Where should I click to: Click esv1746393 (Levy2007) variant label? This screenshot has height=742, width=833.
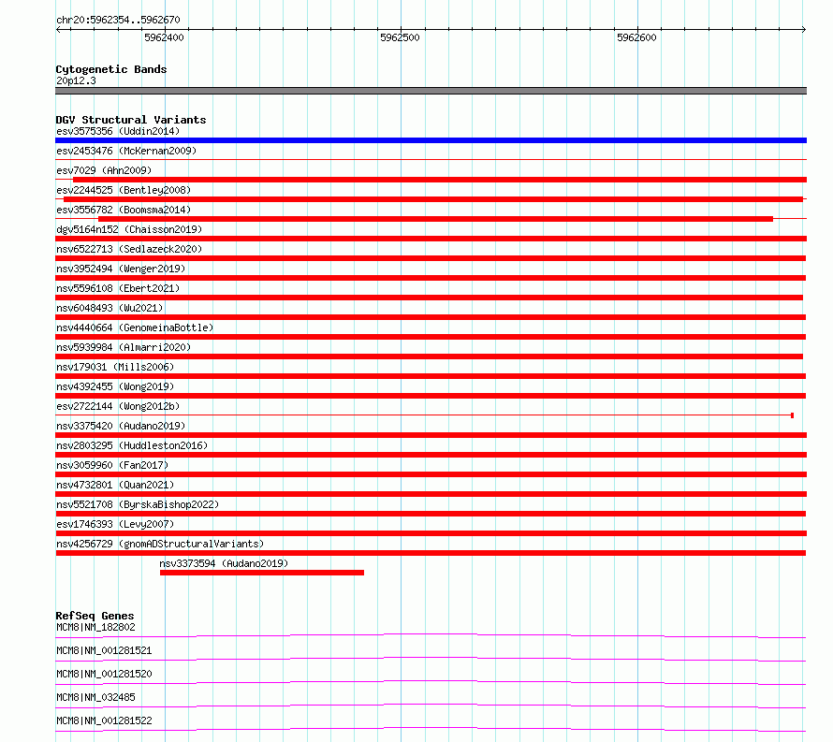(x=115, y=524)
